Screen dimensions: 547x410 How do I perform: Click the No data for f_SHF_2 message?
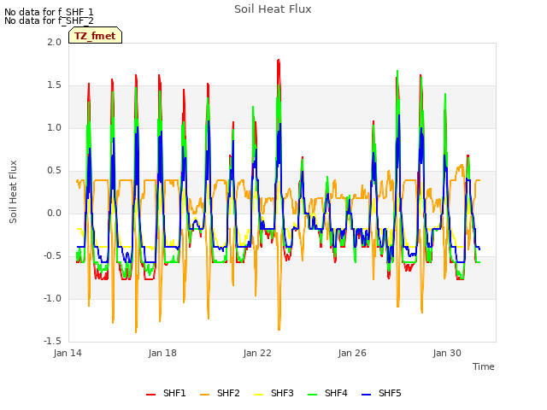pos(49,20)
